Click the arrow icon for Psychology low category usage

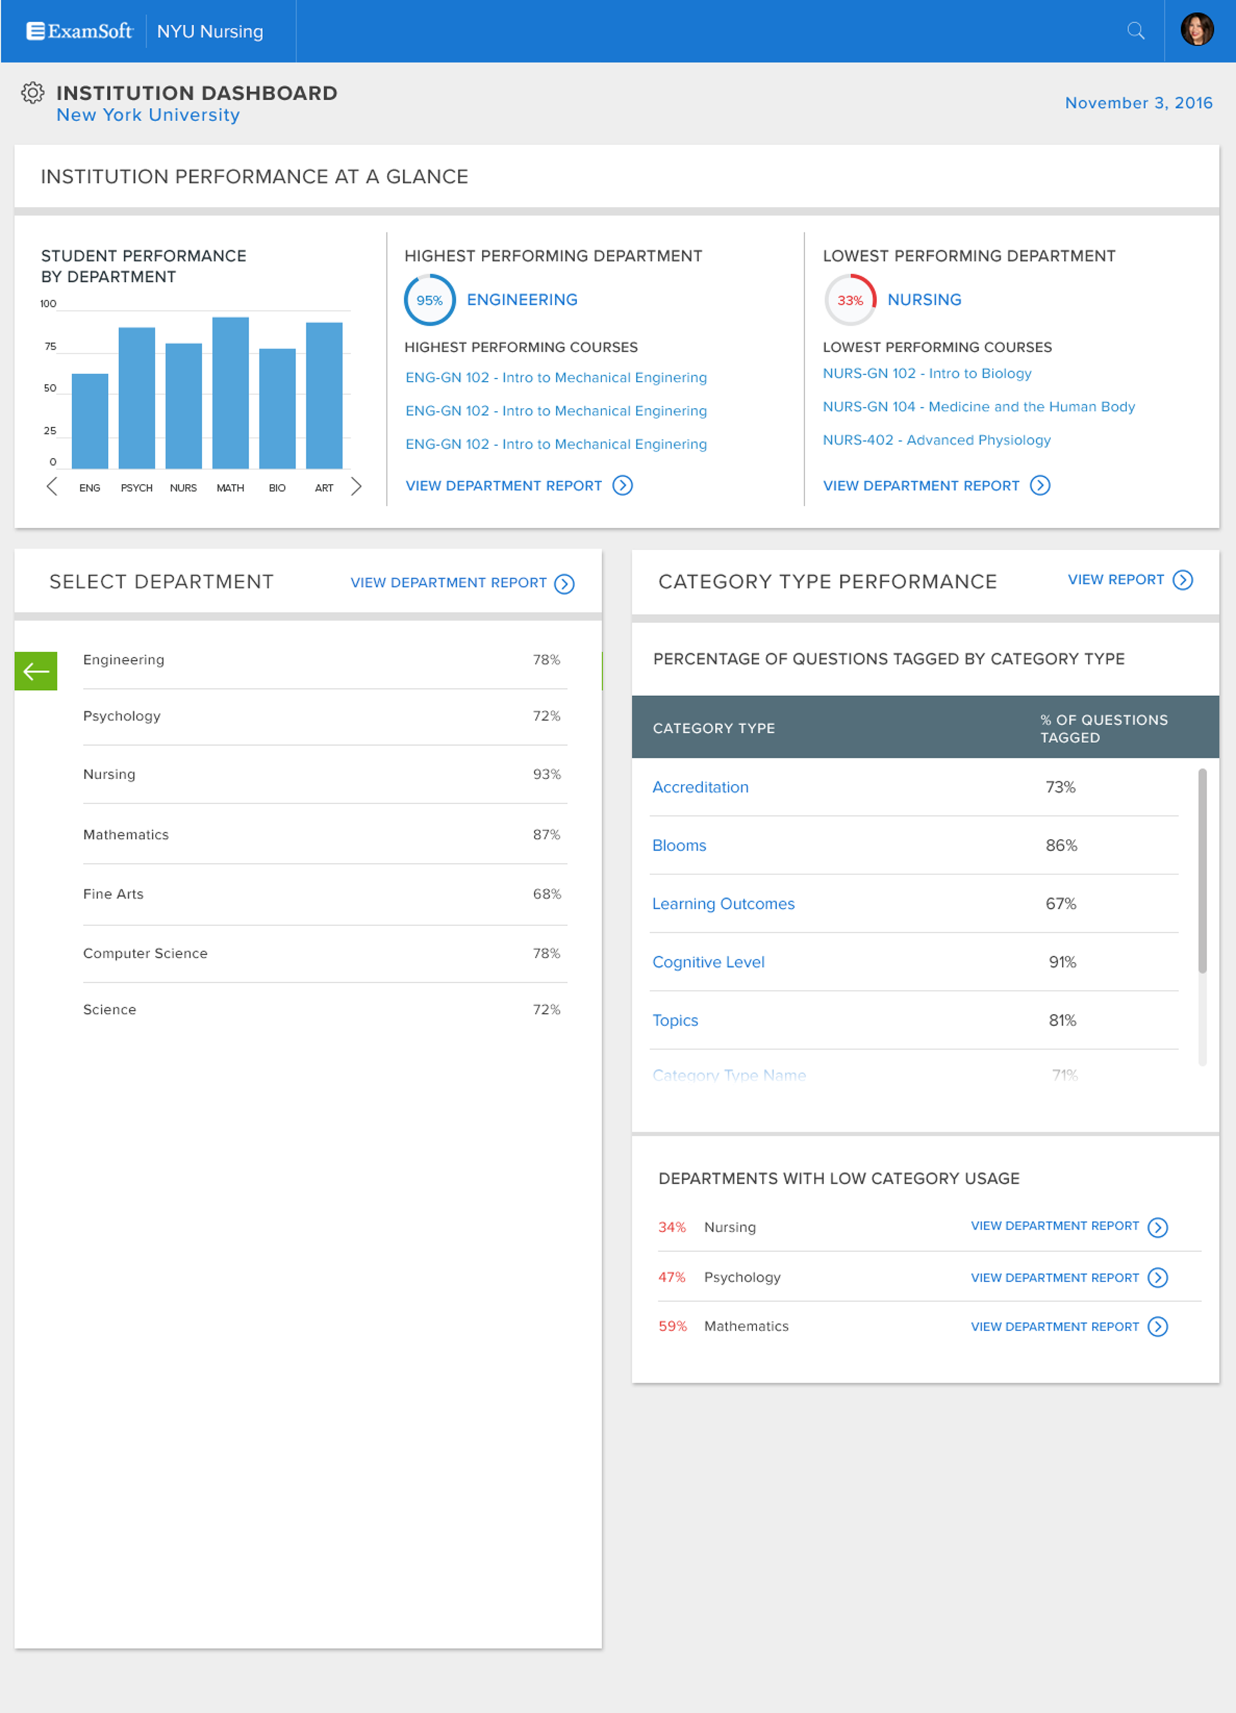[x=1157, y=1277]
